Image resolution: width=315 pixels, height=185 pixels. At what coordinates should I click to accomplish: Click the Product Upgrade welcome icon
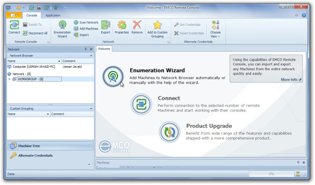coord(169,132)
